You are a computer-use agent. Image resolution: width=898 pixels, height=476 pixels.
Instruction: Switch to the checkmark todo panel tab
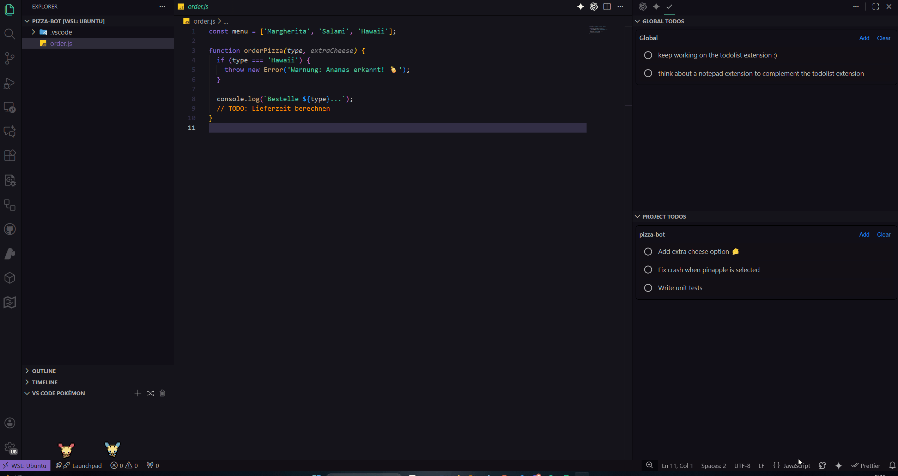click(669, 7)
